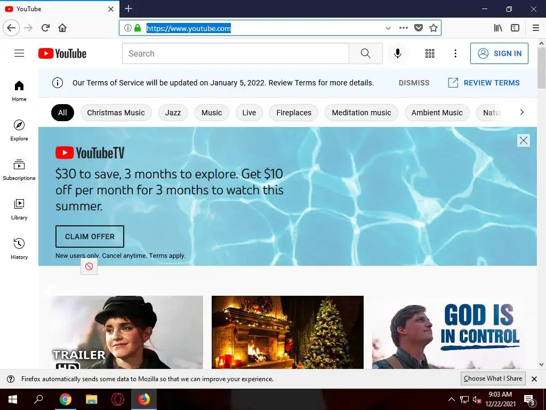The width and height of the screenshot is (546, 410).
Task: Open the GOD IS IN CONTROL thumbnail
Action: click(x=448, y=332)
